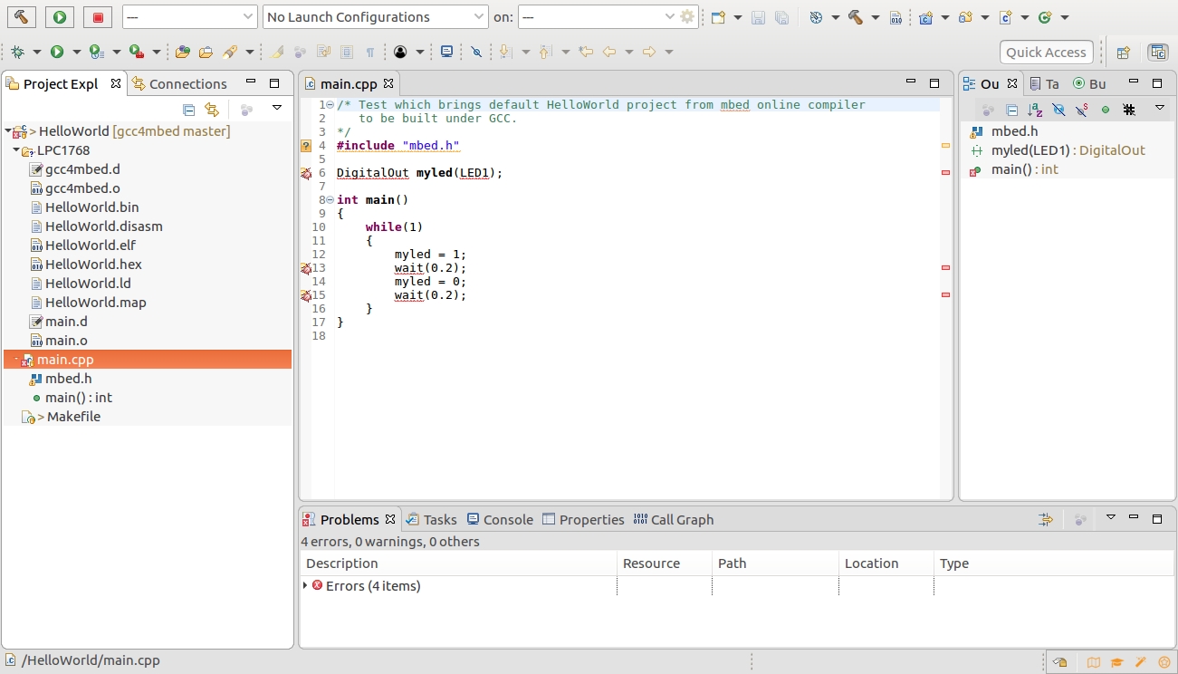Click the Quick Access search box
Viewport: 1178px width, 674px height.
click(x=1046, y=53)
